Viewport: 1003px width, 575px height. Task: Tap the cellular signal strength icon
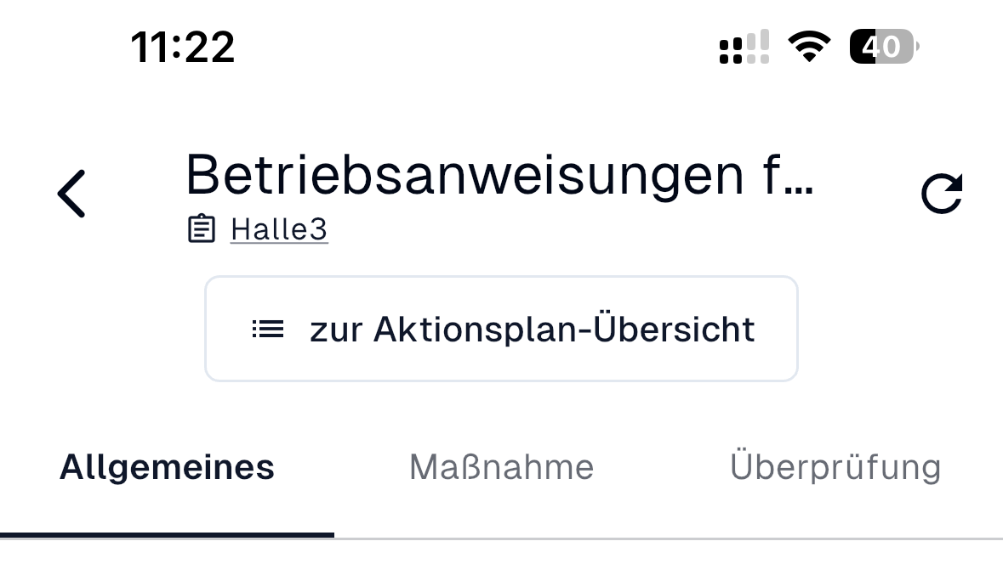point(744,47)
